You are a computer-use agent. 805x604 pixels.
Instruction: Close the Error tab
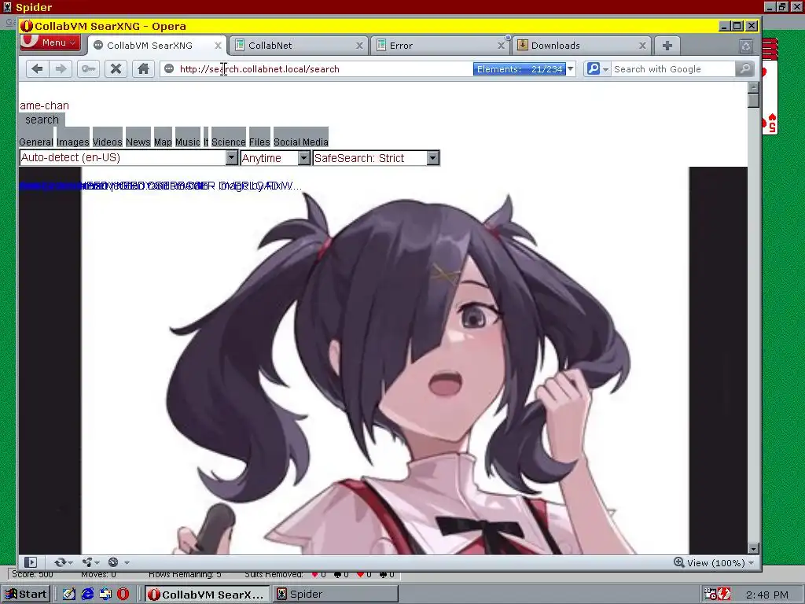pos(501,46)
